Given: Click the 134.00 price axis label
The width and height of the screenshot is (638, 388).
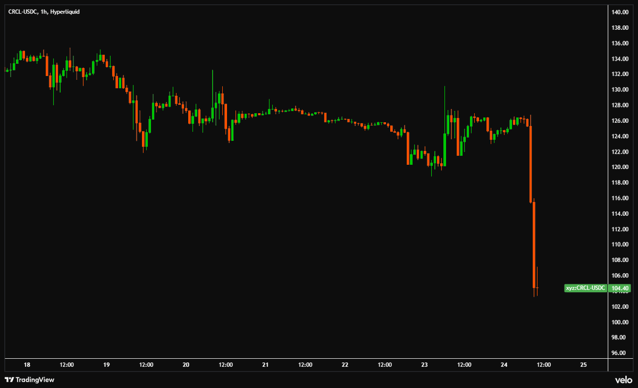Looking at the screenshot, I should [620, 58].
